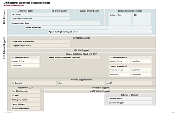Click the 'OmniSource Support' box
179x115 pixels.
pos(130,103)
